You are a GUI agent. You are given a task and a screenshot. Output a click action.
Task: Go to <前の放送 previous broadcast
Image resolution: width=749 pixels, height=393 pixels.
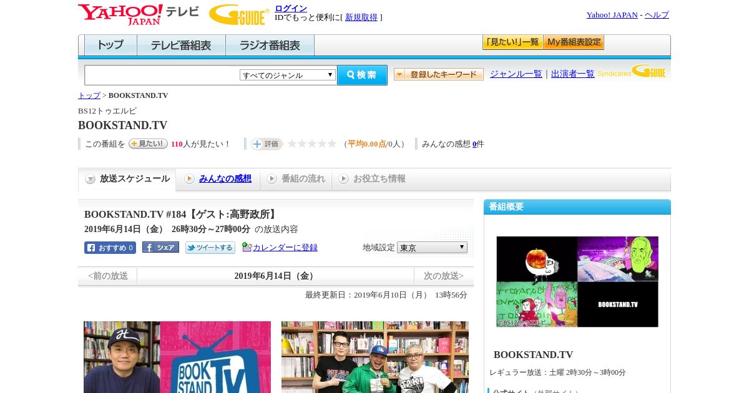108,276
